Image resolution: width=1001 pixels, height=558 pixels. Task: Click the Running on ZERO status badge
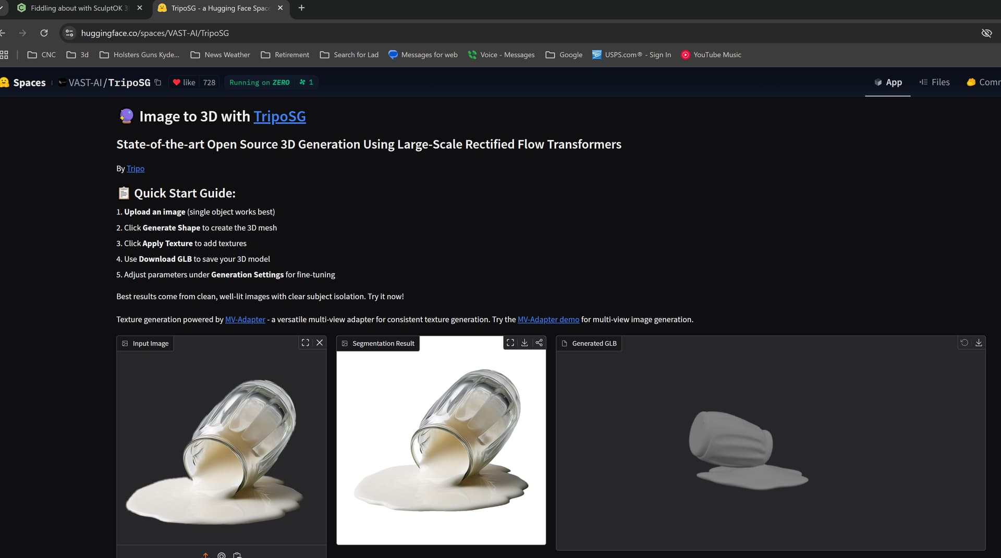(260, 82)
